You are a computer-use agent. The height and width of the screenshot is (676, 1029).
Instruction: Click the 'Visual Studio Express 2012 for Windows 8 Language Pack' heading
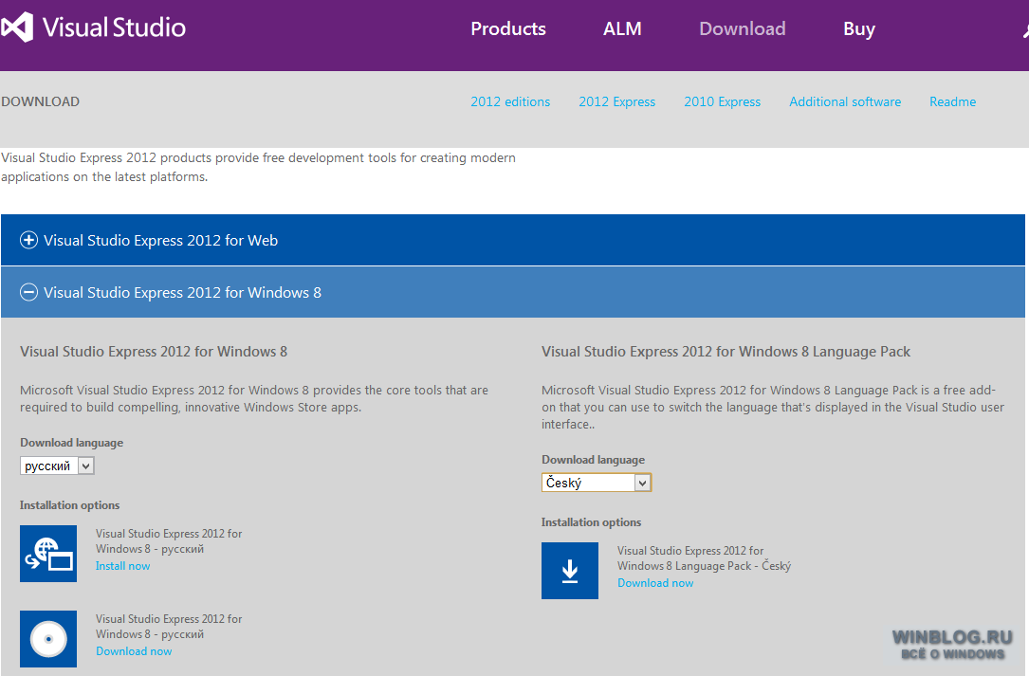click(726, 352)
